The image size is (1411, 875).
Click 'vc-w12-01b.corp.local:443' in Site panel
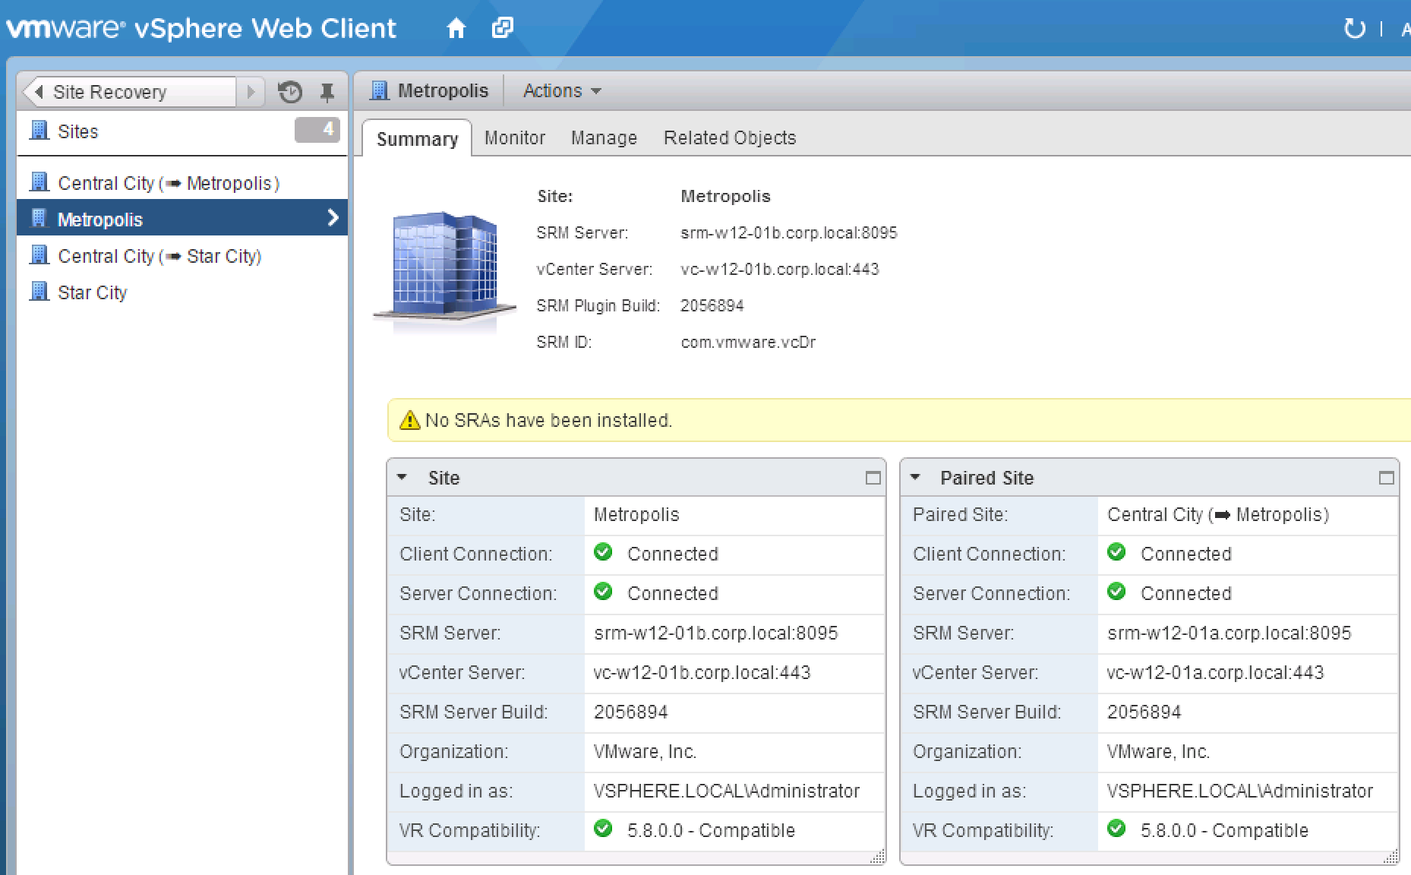pyautogui.click(x=702, y=672)
